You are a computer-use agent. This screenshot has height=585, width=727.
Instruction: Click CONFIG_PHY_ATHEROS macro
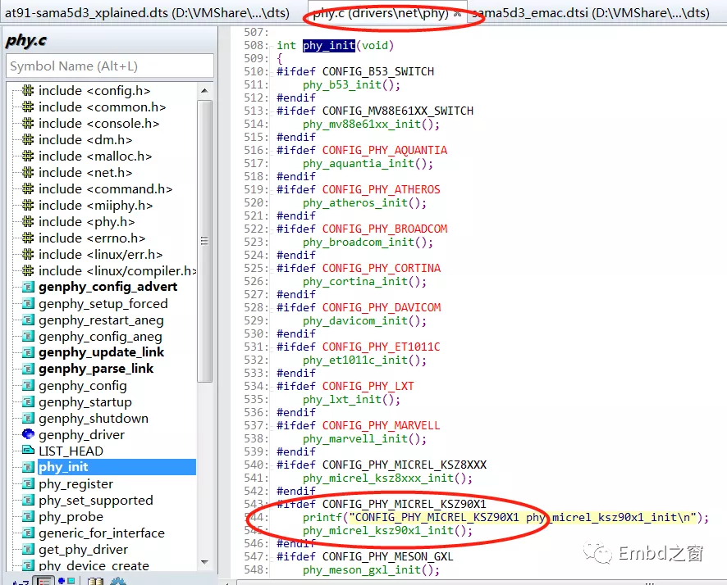pos(381,190)
